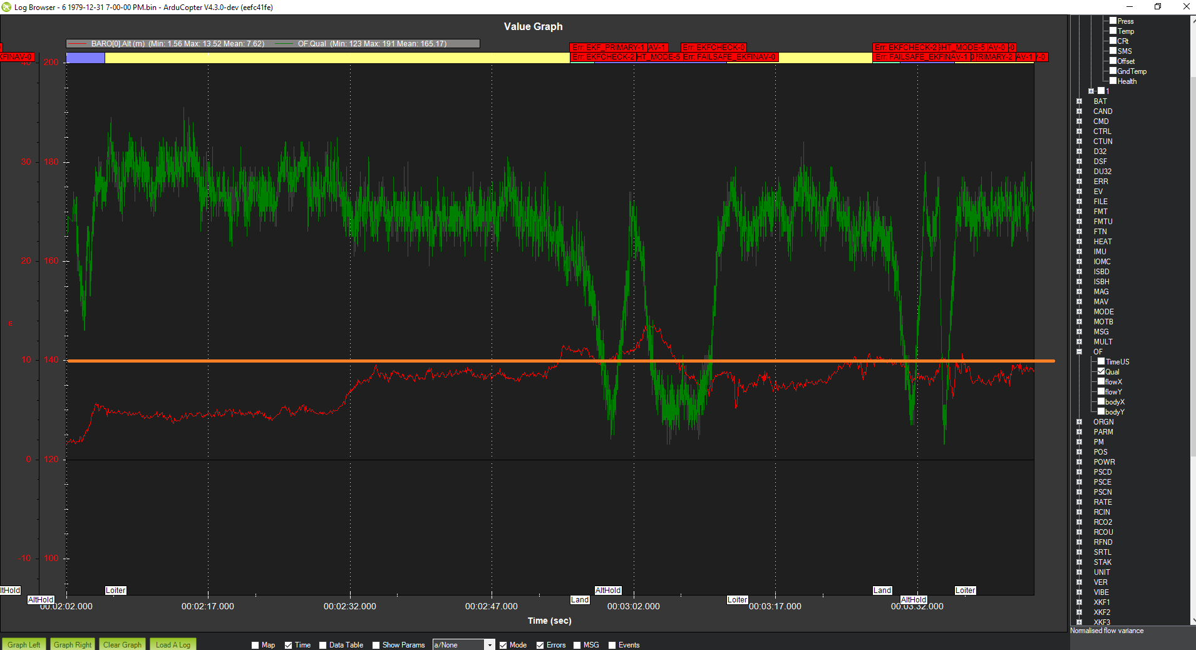This screenshot has height=650, width=1196.
Task: Restore down the Log Browser window
Action: click(1158, 7)
